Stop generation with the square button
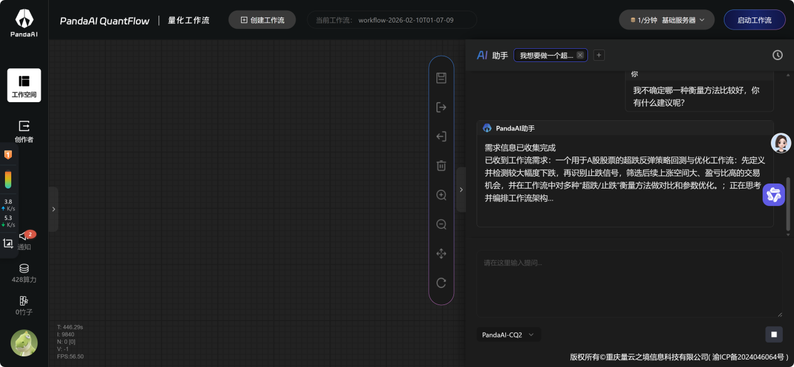 click(774, 334)
